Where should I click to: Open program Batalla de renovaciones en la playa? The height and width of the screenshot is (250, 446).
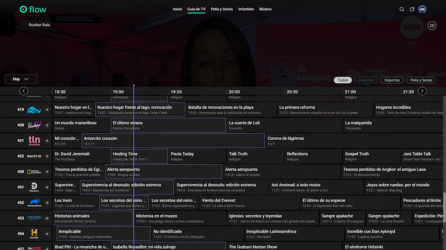point(231,110)
